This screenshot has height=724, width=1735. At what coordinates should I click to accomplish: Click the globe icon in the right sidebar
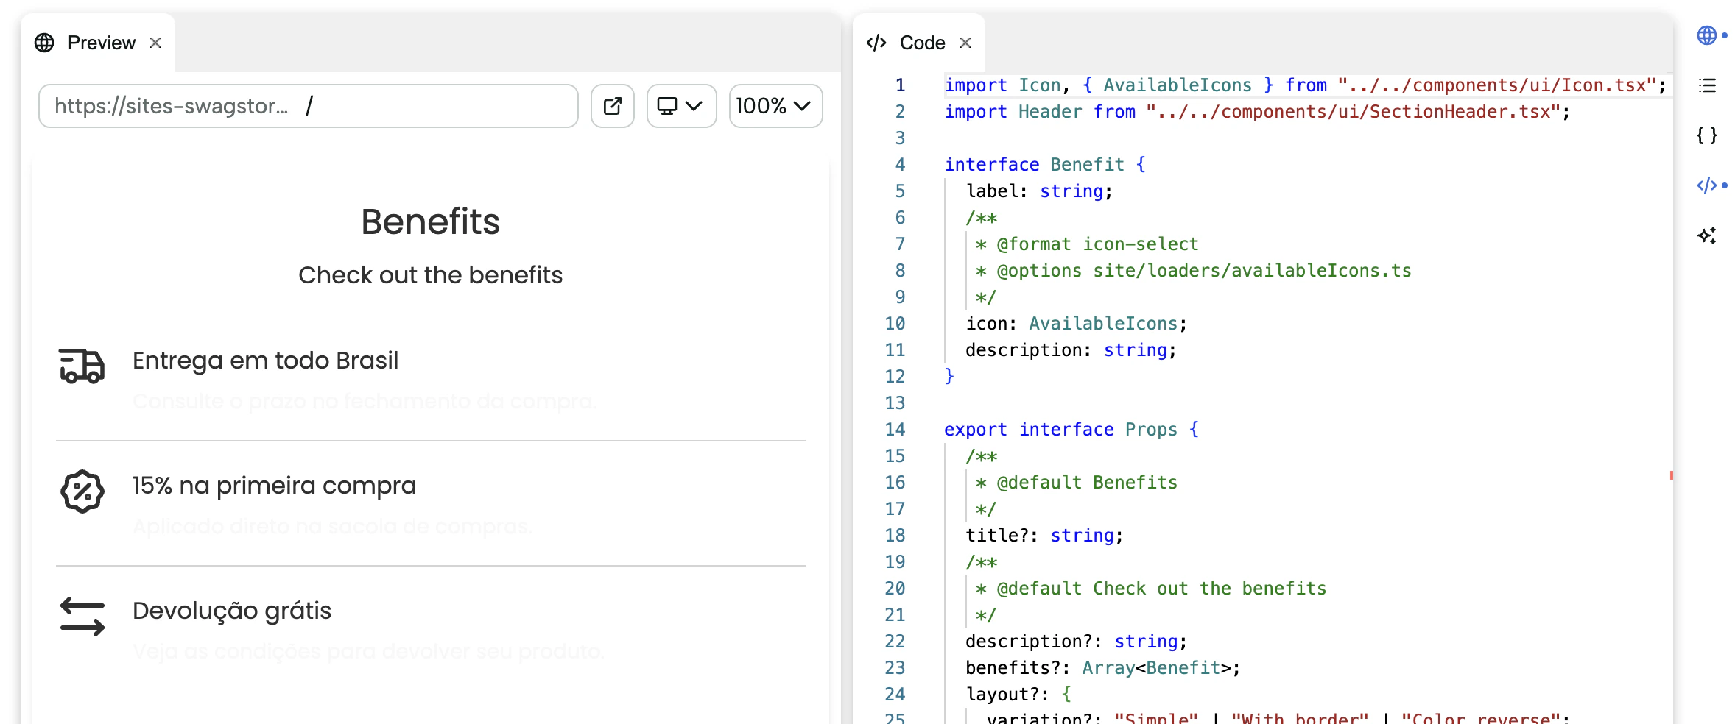[1706, 35]
